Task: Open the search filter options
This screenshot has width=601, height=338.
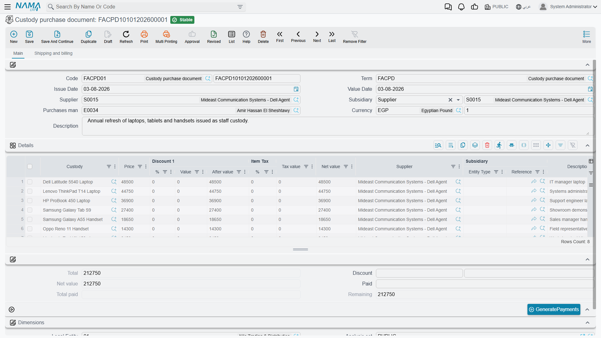Action: pos(240,7)
